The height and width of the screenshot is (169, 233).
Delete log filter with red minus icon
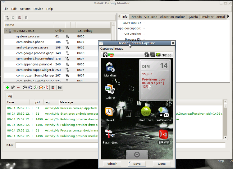[18, 88]
